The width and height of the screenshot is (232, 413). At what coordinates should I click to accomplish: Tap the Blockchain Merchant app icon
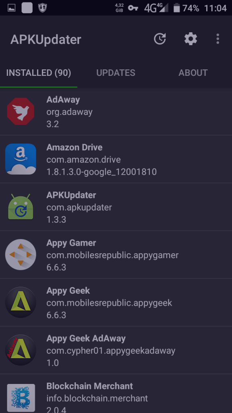21,398
